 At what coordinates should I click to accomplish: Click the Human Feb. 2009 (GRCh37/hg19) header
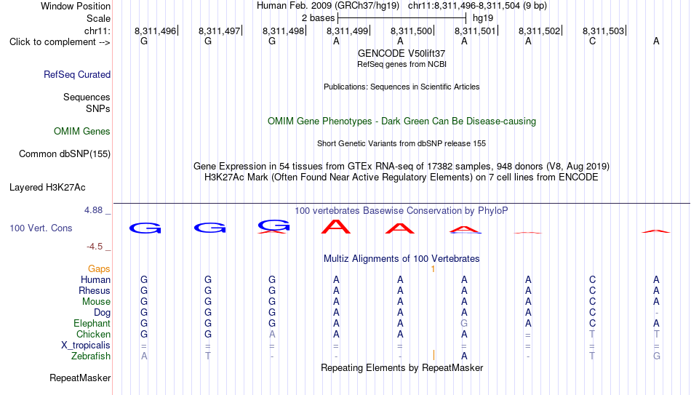point(328,6)
